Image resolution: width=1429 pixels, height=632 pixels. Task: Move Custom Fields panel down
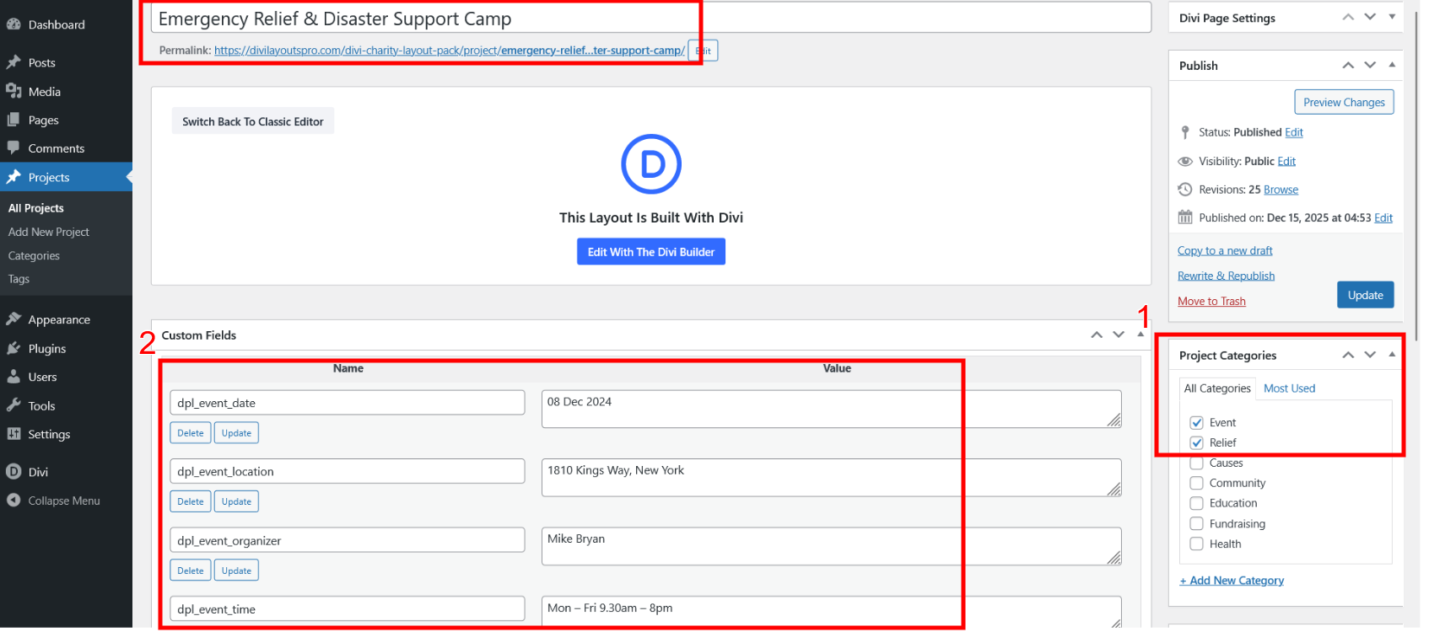pyautogui.click(x=1119, y=335)
